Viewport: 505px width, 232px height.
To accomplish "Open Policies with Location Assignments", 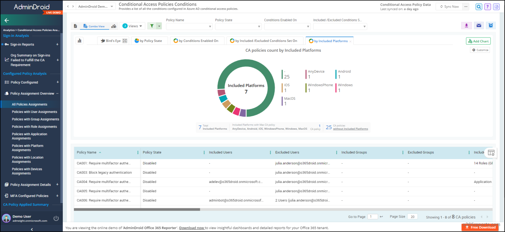I will click(28, 160).
